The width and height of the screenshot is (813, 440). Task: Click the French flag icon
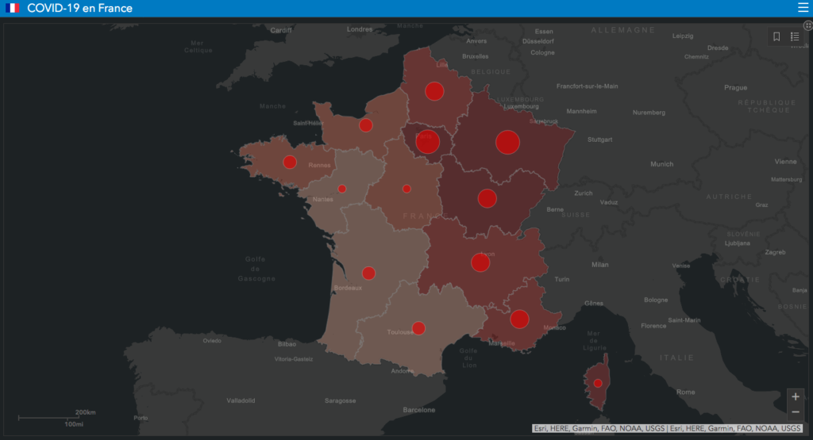click(12, 8)
